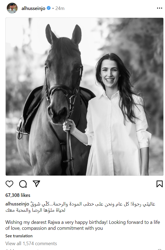Share the post with the paper plane icon
165x250 pixels.
coord(36,184)
